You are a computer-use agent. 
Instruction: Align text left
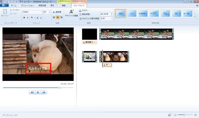pos(54,18)
